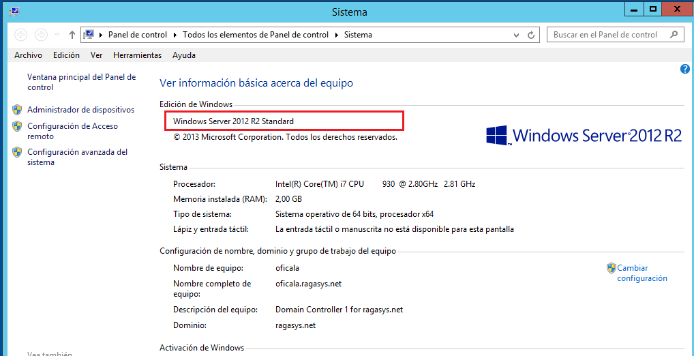
Task: Click the 2013 Microsoft Corporation copyright text
Action: tap(285, 137)
